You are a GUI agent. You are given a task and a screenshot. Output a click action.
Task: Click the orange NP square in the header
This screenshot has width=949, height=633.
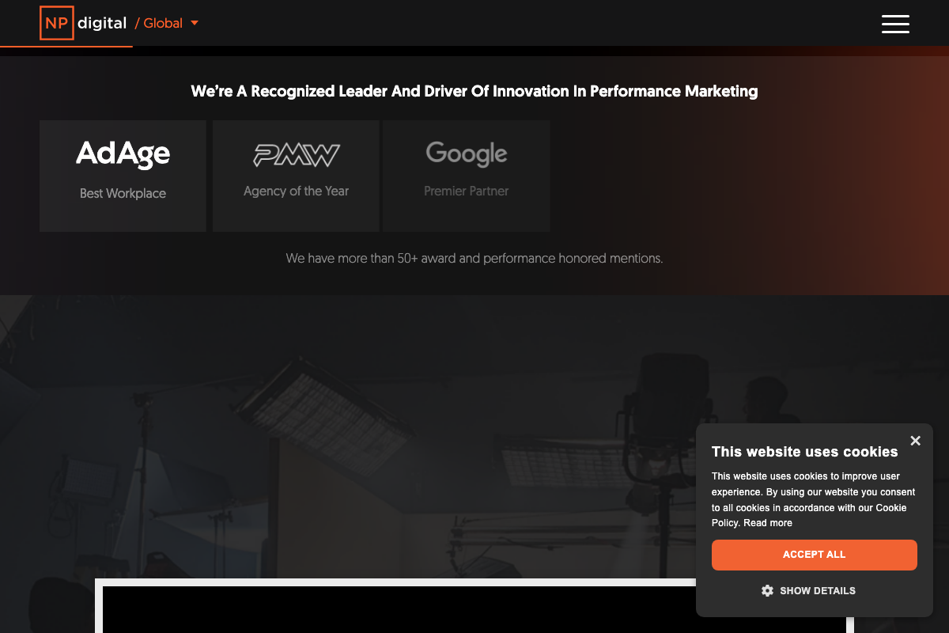tap(56, 23)
